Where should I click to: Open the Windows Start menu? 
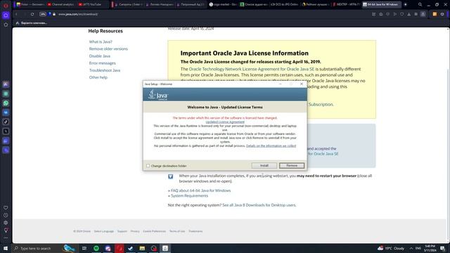6,248
